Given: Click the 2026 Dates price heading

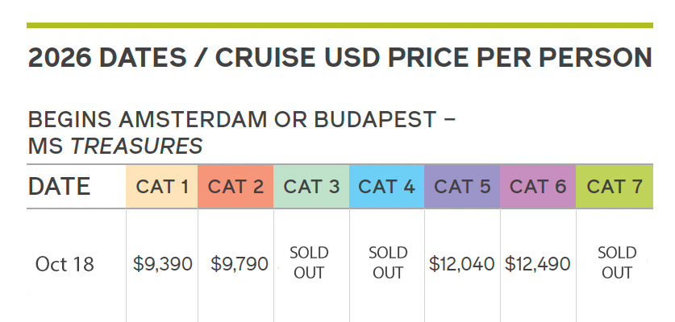Looking at the screenshot, I should tap(340, 58).
